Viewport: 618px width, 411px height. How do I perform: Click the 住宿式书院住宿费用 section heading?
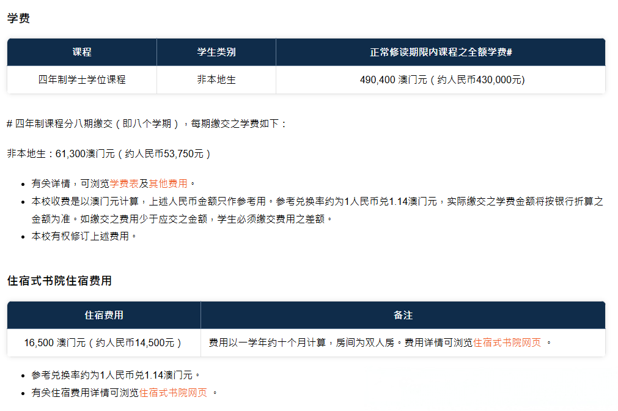click(x=59, y=281)
